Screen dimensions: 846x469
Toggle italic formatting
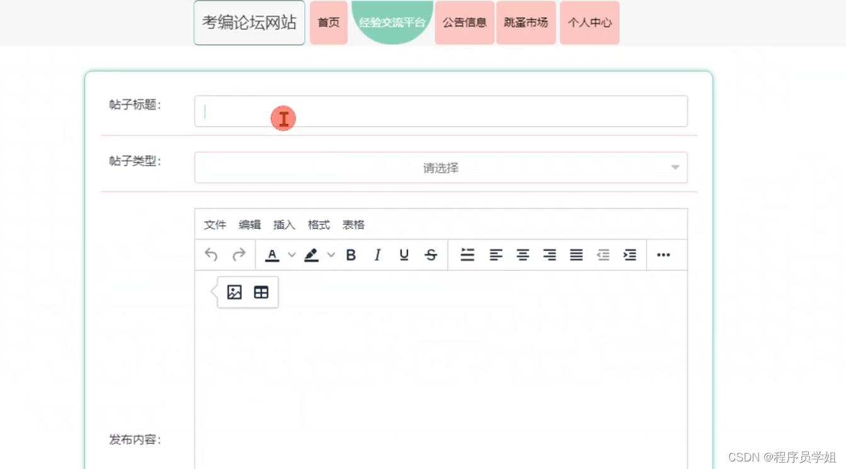pyautogui.click(x=377, y=255)
